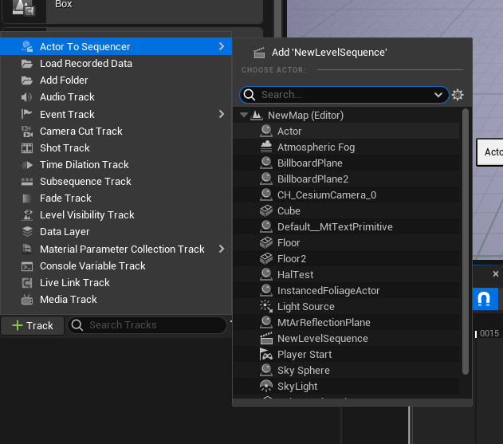Expand Material Parameter Collection Track submenu

[x=222, y=250]
